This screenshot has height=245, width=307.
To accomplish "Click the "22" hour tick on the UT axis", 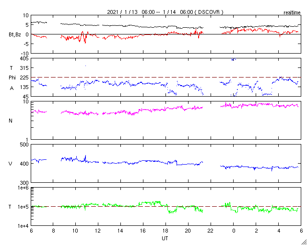I will [x=211, y=231].
